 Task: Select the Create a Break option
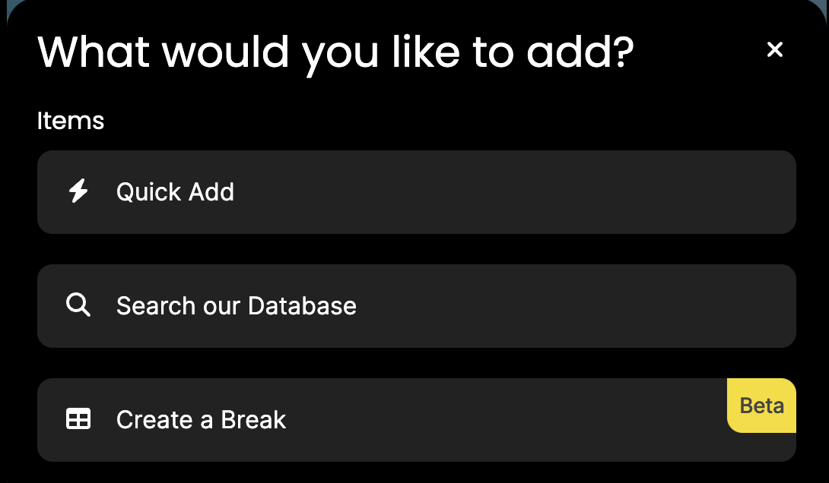[417, 420]
